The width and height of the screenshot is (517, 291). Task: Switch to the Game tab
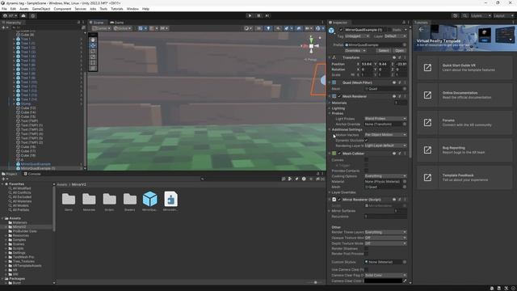(x=117, y=23)
